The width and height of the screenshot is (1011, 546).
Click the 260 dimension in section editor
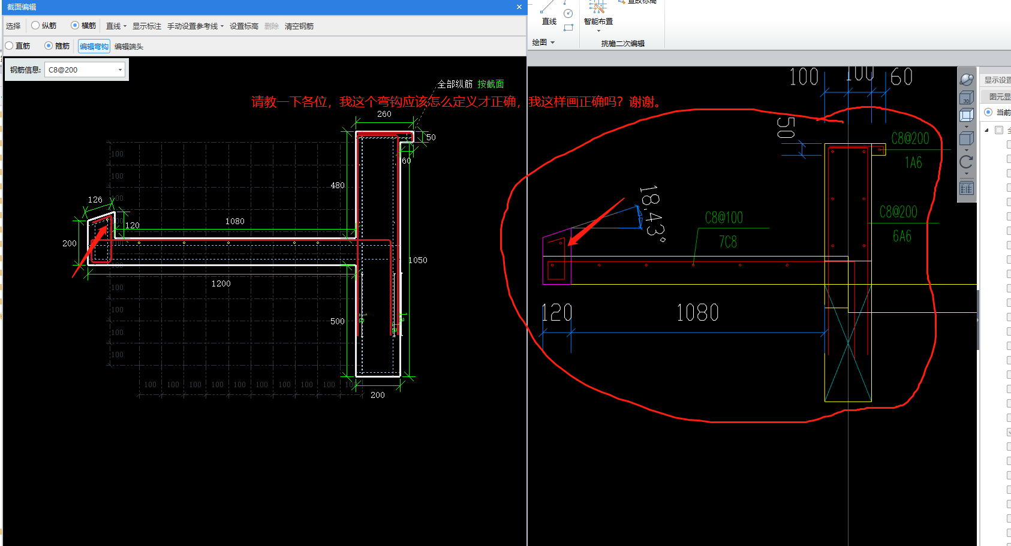(x=384, y=114)
